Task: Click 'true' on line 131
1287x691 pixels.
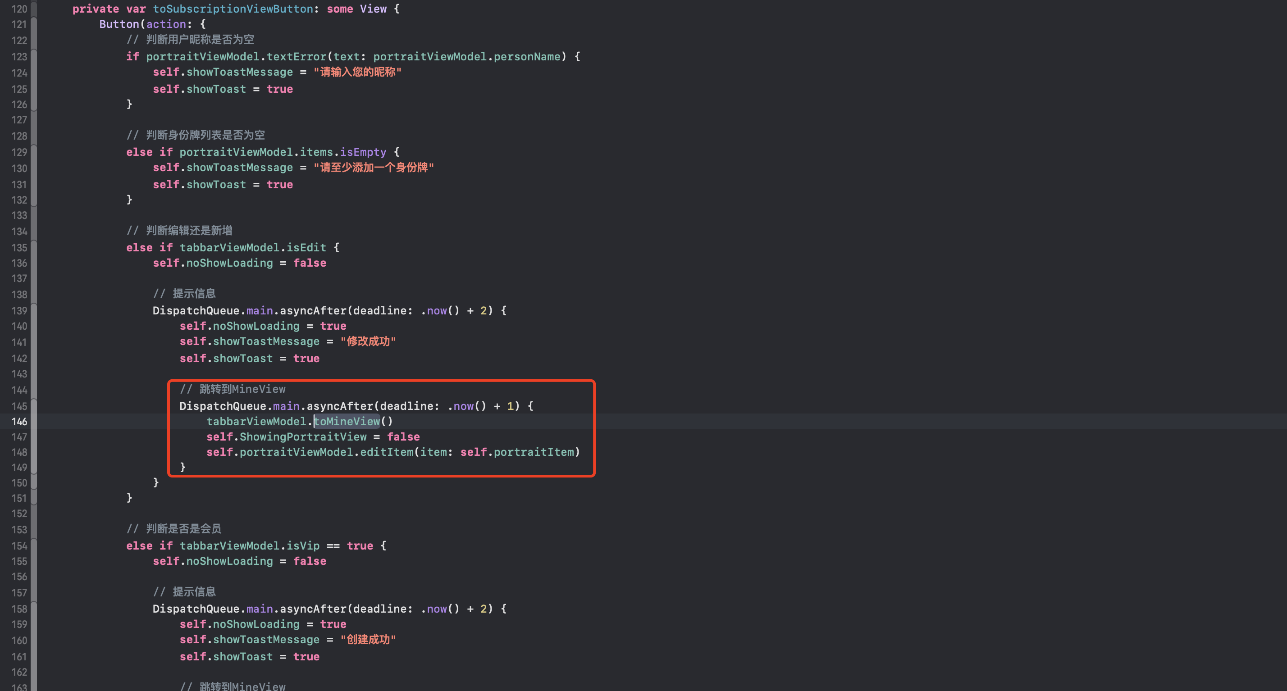Action: (280, 184)
